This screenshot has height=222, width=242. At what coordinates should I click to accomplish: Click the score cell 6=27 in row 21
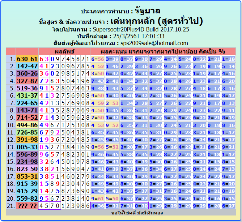click(229, 206)
